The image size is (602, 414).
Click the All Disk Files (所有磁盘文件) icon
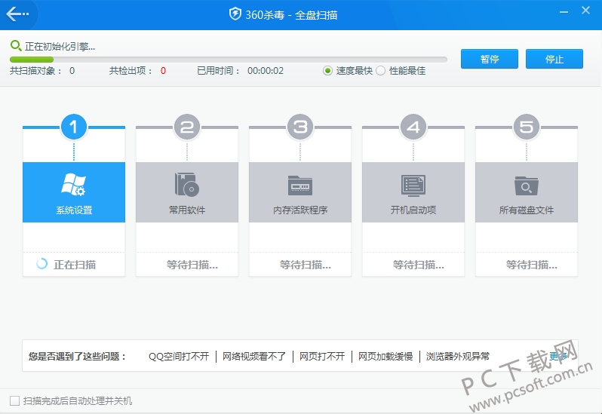pos(526,185)
